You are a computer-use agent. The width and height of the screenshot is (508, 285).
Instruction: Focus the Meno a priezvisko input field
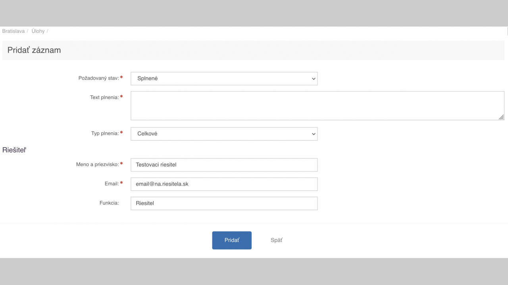[224, 165]
